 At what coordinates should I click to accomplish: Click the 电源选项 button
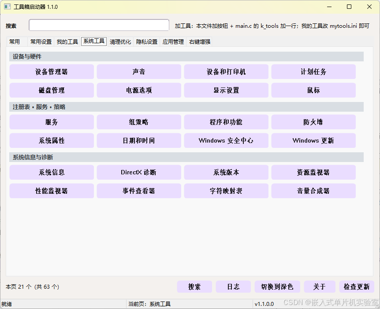(139, 90)
